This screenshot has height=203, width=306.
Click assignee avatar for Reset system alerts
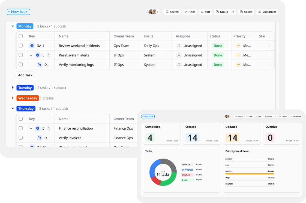pyautogui.click(x=179, y=55)
